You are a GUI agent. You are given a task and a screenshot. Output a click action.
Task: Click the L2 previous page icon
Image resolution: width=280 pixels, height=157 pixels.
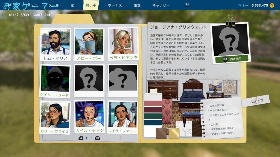point(81,138)
